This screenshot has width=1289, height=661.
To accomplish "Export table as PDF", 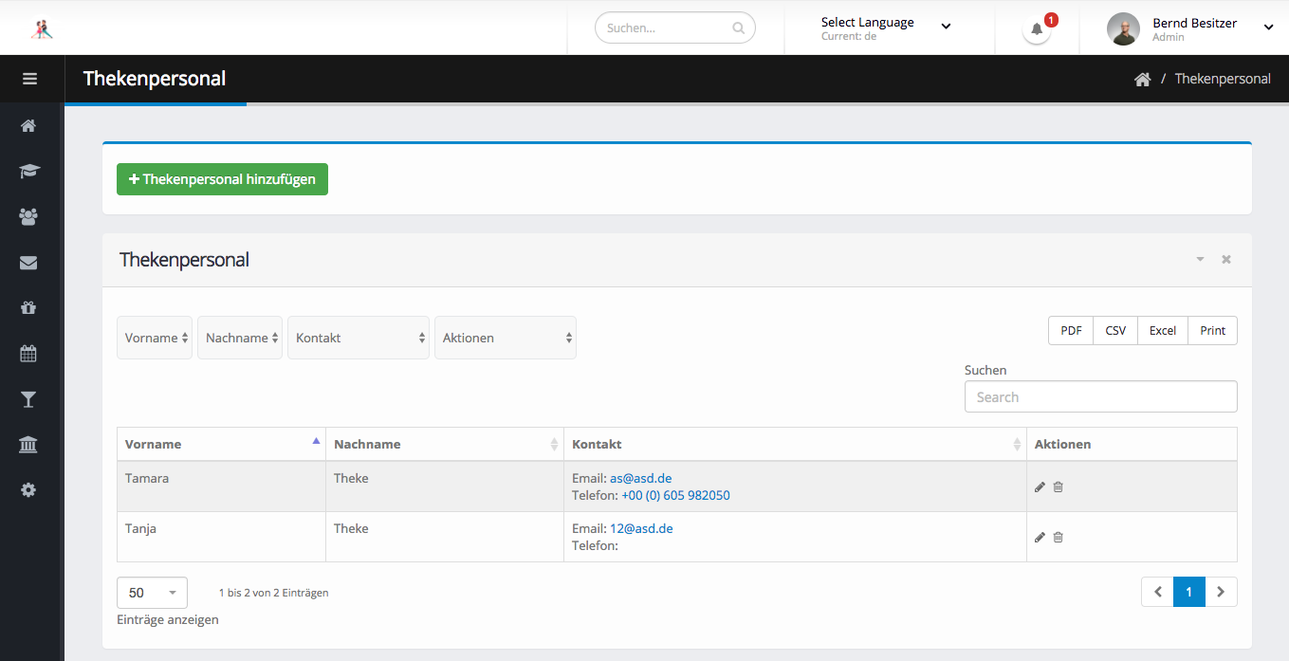I will pyautogui.click(x=1071, y=330).
